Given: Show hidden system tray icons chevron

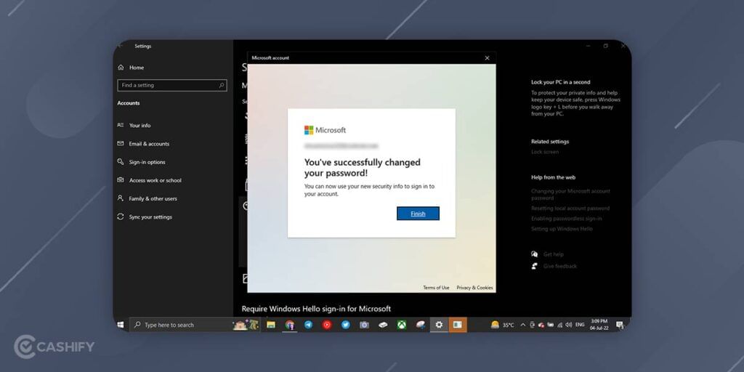Looking at the screenshot, I should (x=523, y=325).
